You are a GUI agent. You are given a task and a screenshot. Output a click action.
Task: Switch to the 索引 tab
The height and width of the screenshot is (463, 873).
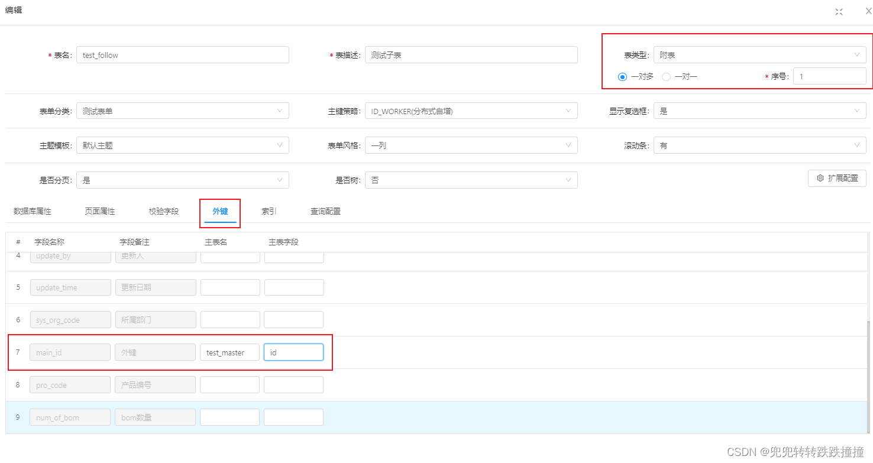[x=269, y=211]
